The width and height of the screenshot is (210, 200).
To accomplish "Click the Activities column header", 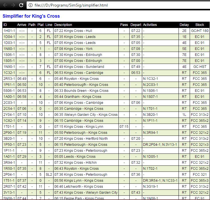I will (x=150, y=25).
